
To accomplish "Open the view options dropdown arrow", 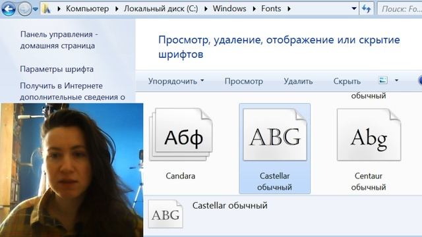I will coord(396,80).
